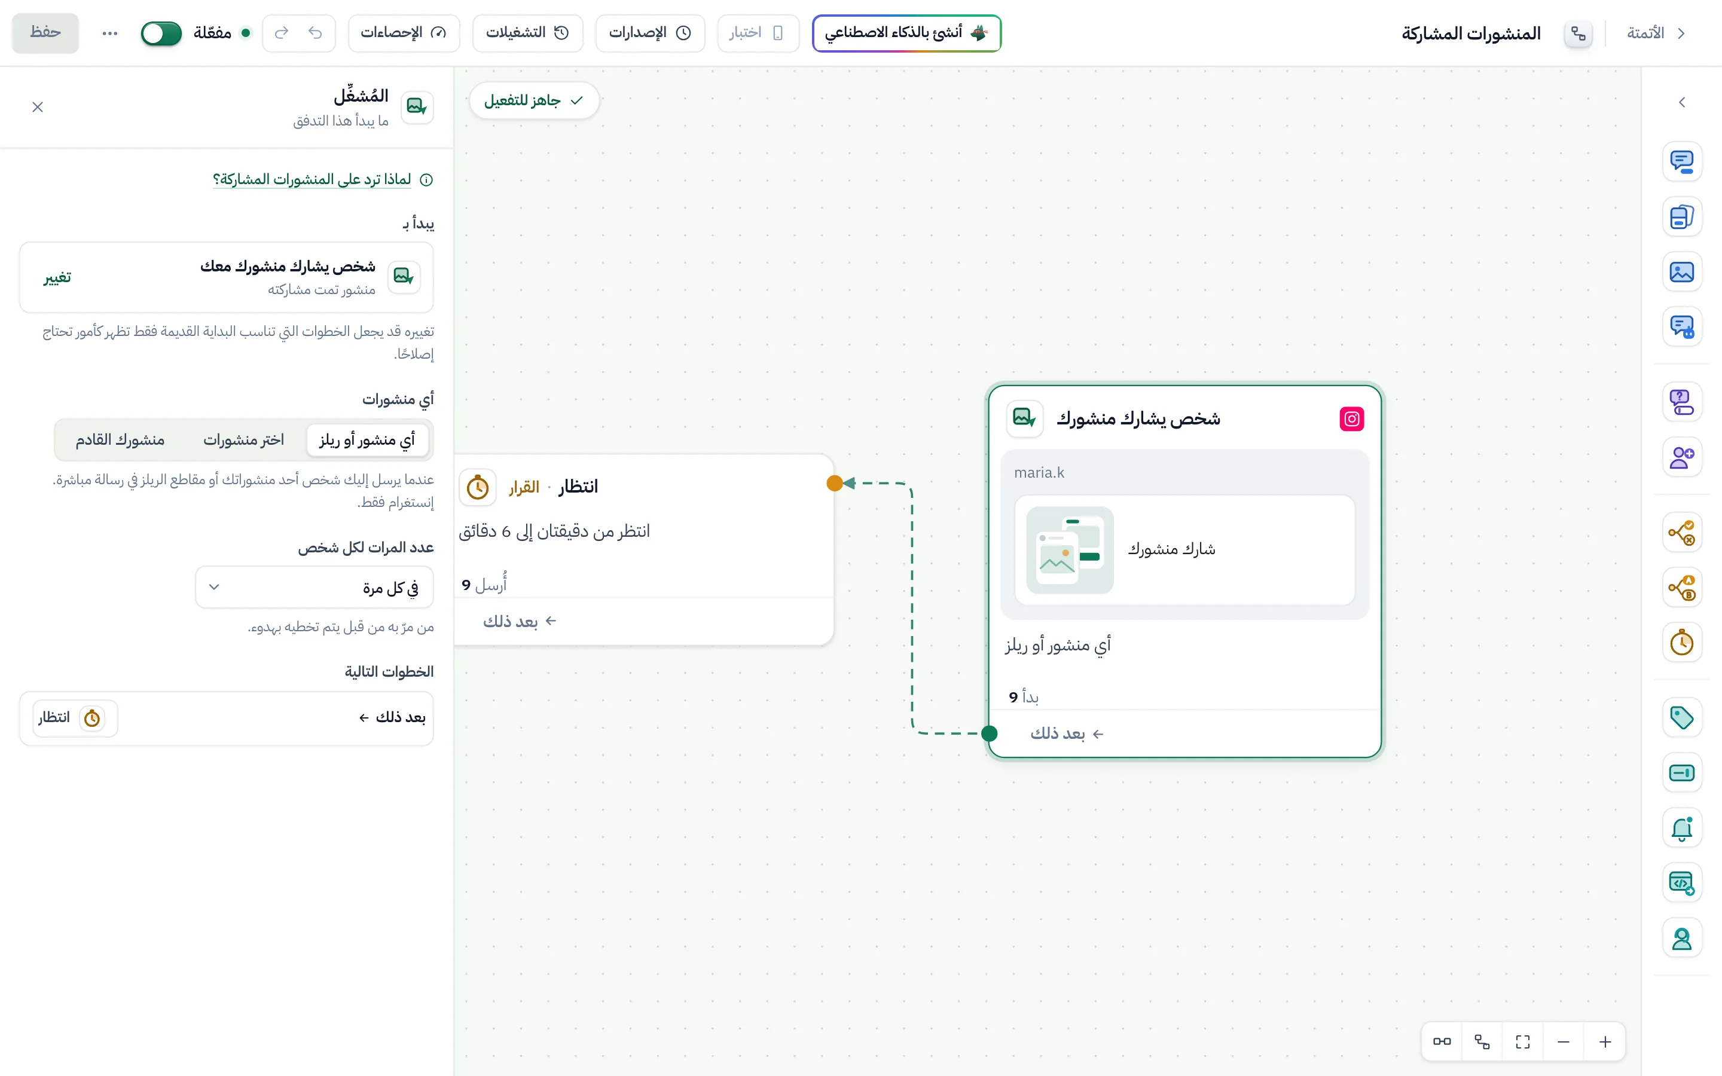This screenshot has width=1722, height=1076.
Task: Select the منشورك القادم option
Action: (120, 440)
